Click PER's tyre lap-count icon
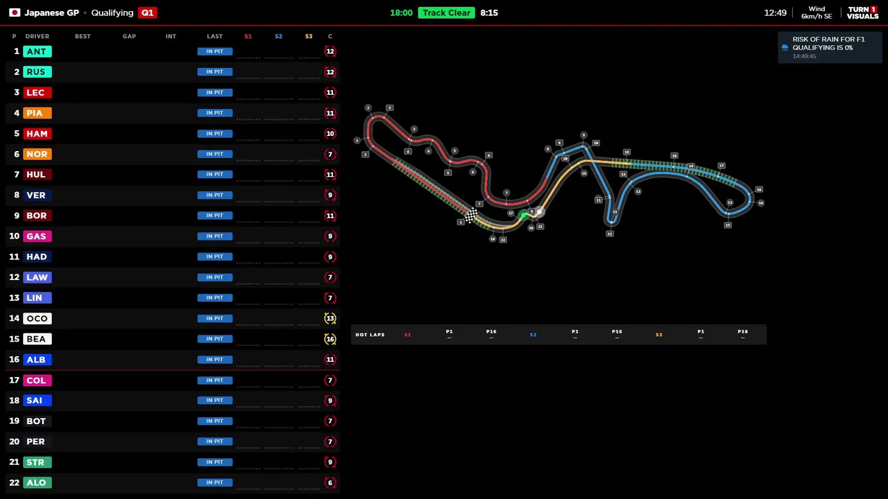The height and width of the screenshot is (499, 888). click(x=330, y=441)
